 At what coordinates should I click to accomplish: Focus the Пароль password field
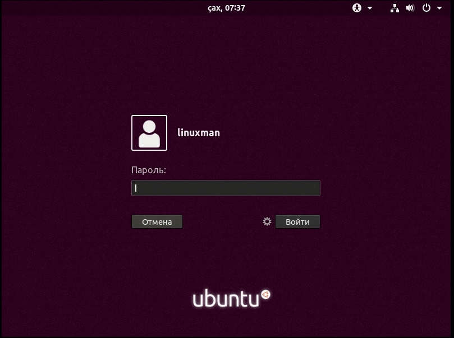point(226,188)
